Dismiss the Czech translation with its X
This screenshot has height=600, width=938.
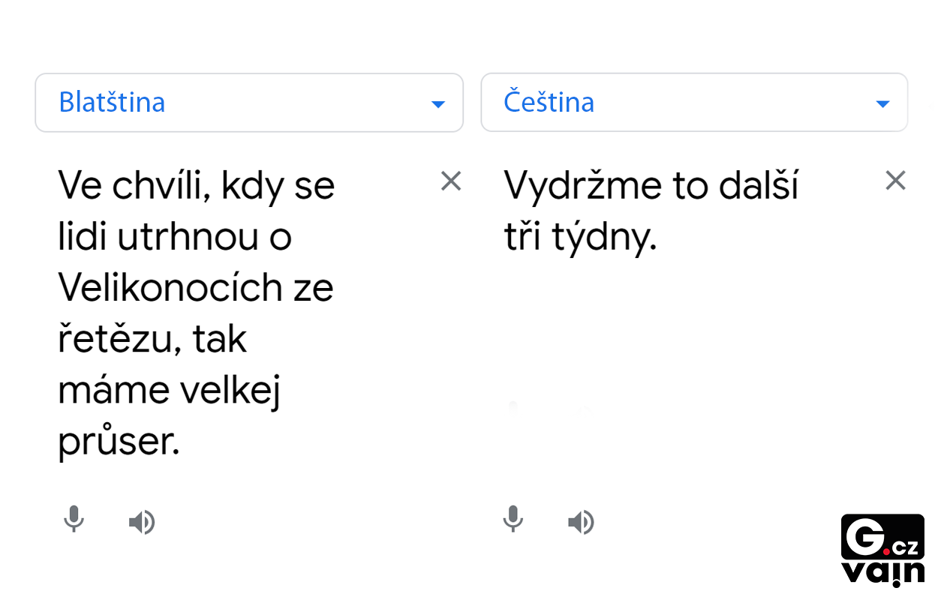point(896,181)
